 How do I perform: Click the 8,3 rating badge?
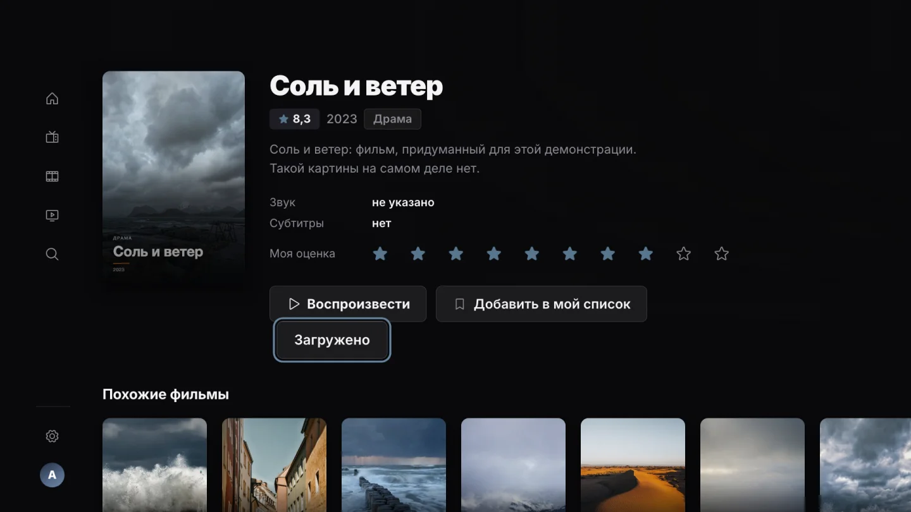tap(295, 119)
